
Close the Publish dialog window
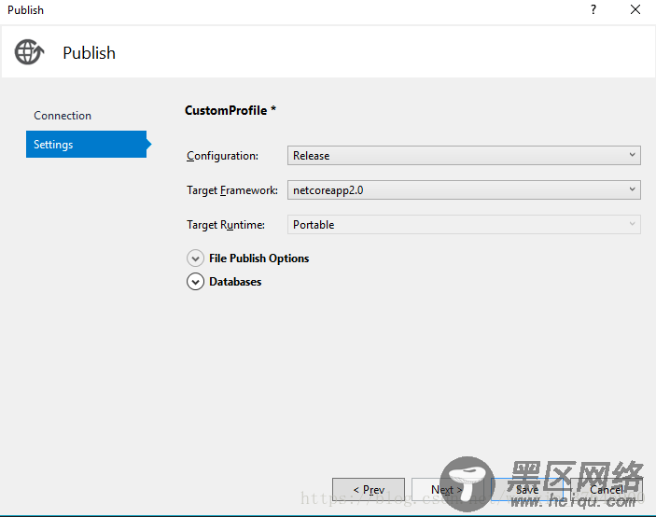tap(635, 9)
